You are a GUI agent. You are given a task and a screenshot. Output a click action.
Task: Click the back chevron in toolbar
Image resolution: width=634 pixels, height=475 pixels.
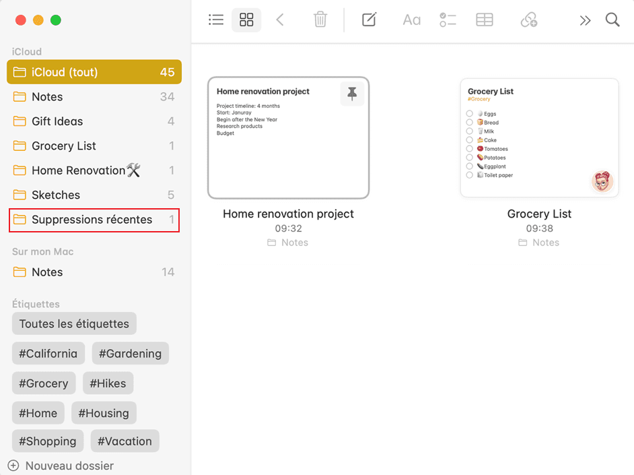(x=281, y=20)
